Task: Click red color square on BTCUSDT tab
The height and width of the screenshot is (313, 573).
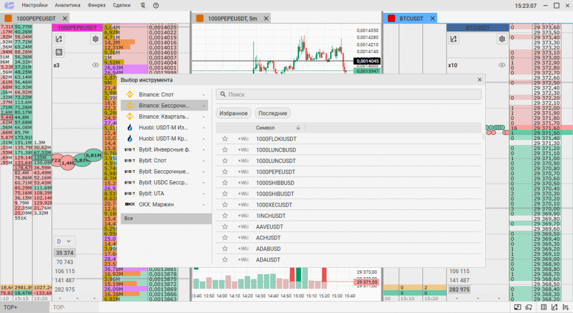Action: (391, 18)
